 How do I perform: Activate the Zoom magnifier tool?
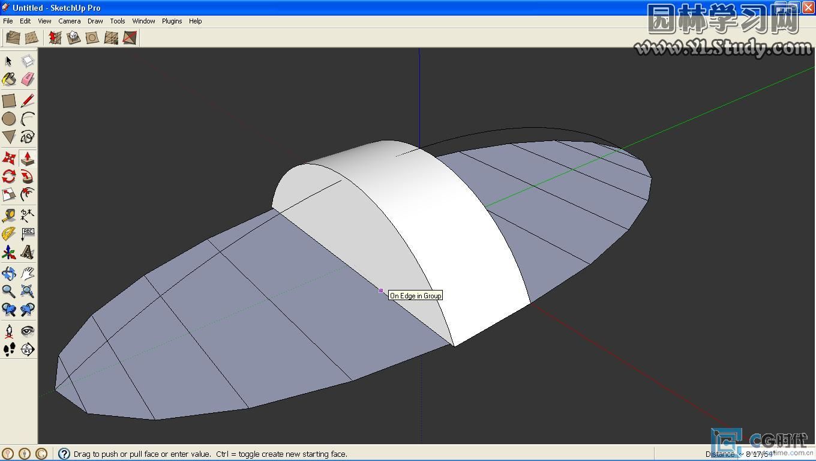click(8, 292)
